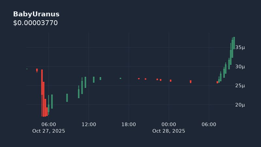The image size is (261, 147).
Task: Select the 12:00 time axis label
Action: (89, 124)
